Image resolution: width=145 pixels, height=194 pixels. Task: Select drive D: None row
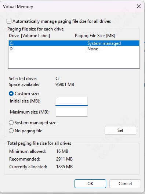point(74,49)
